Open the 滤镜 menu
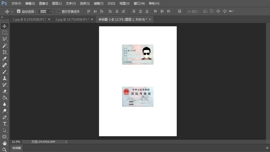This screenshot has height=152, width=270. click(98, 3)
